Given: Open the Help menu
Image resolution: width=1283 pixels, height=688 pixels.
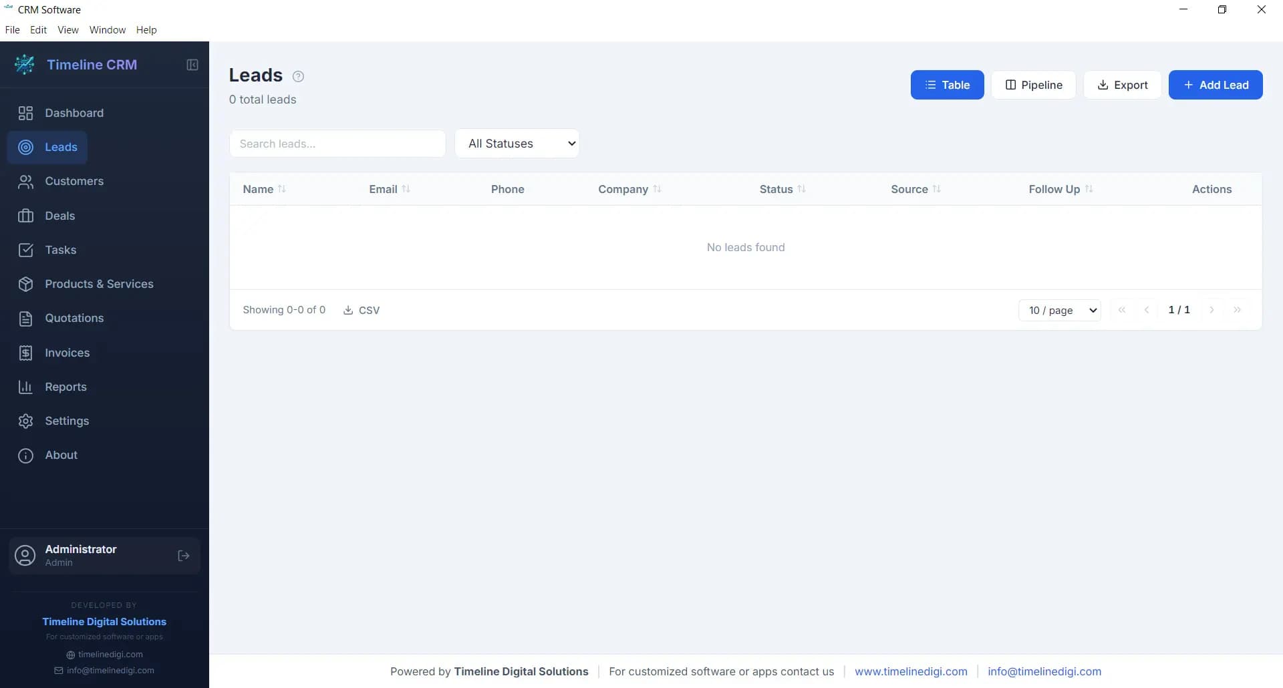Looking at the screenshot, I should point(146,29).
